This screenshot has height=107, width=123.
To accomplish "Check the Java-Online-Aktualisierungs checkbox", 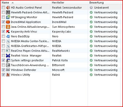I will tap(3, 27).
